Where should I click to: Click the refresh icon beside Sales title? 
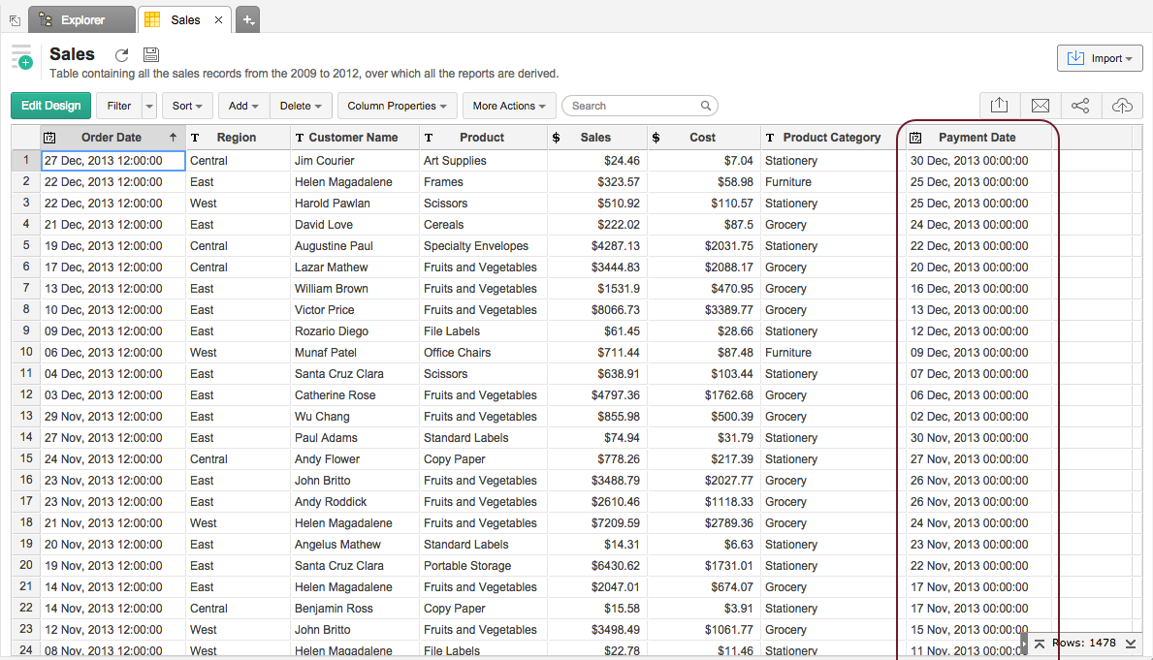121,55
